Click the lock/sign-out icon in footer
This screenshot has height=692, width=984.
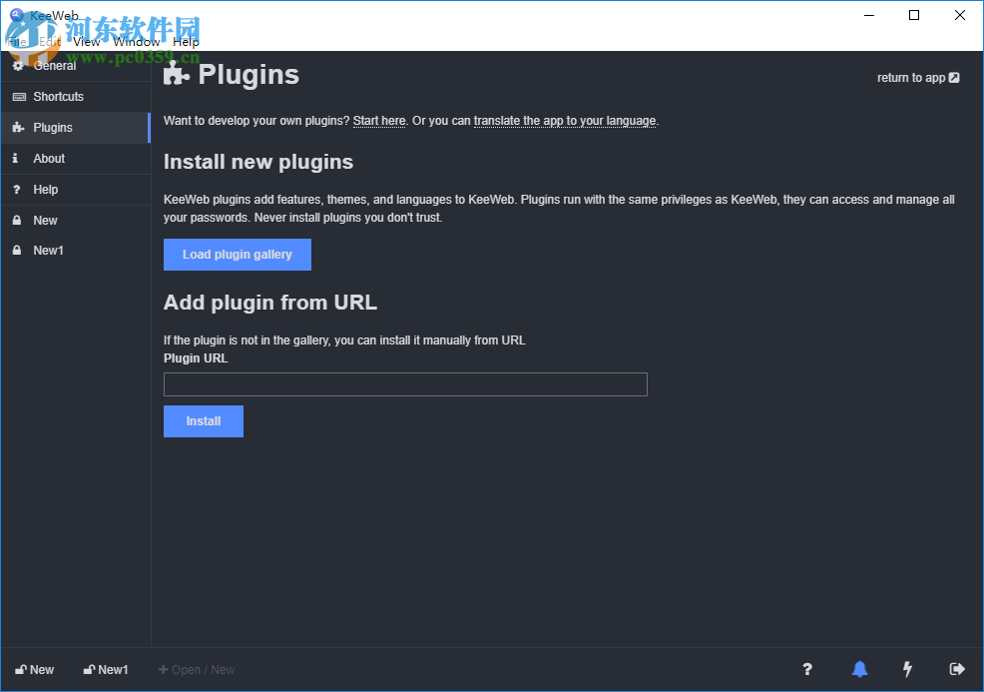coord(957,669)
